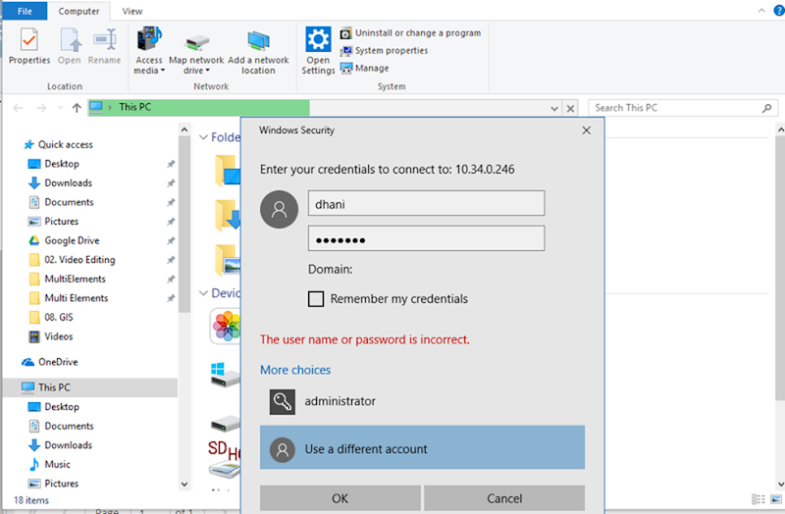
Task: Collapse the Devices group chevron
Action: pos(203,292)
